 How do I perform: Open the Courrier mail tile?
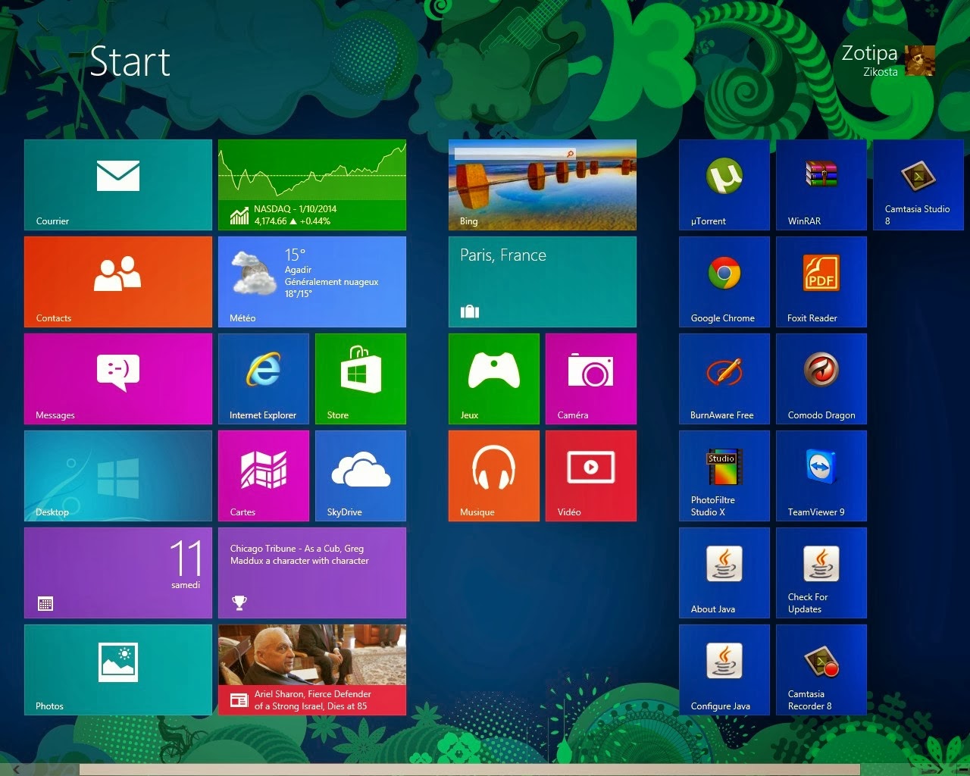click(x=118, y=185)
